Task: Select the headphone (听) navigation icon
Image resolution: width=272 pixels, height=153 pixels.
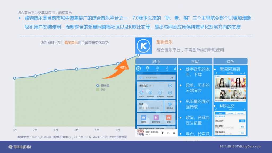Action: click(x=147, y=68)
